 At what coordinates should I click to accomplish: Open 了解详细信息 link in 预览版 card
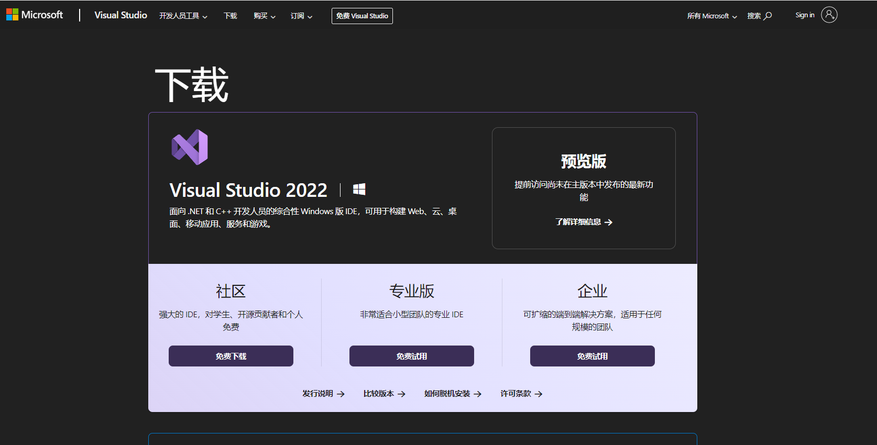[x=584, y=222]
